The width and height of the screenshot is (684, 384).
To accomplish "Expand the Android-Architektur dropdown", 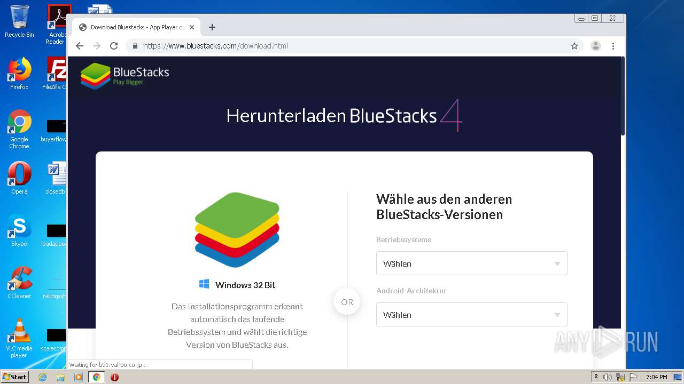I will pos(471,315).
